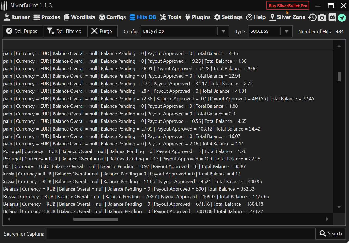Go to the Configs tab
349x243 pixels.
[112, 17]
